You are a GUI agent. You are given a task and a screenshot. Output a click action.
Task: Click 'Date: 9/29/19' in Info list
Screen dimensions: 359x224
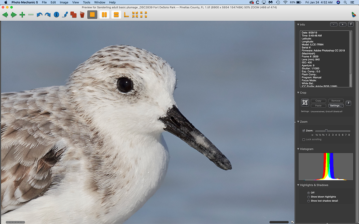(x=309, y=33)
